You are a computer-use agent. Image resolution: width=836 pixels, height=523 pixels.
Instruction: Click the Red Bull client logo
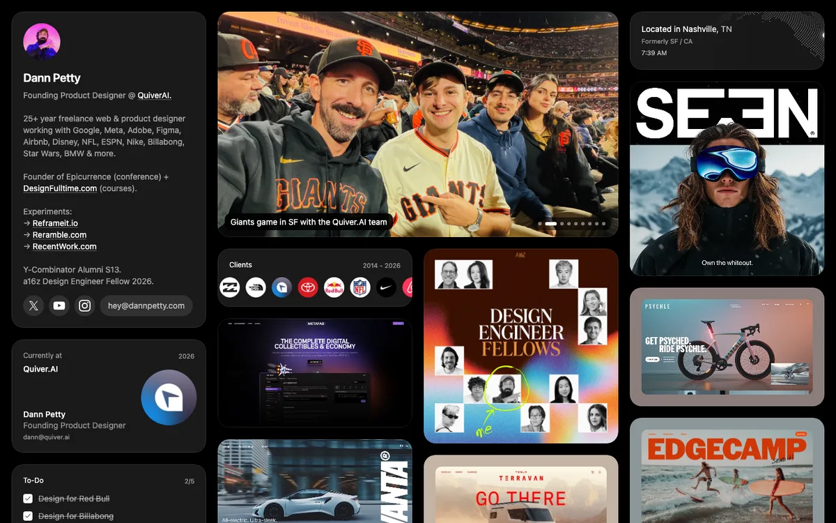tap(334, 287)
